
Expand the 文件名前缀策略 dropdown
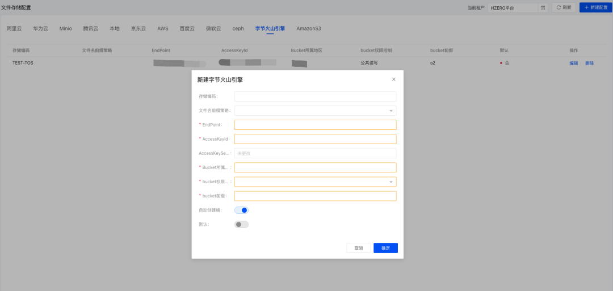(315, 111)
